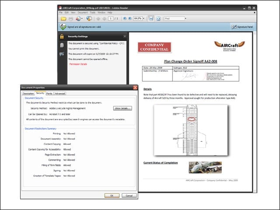The width and height of the screenshot is (280, 210).
Task: Select scrolling page mode icon
Action: coord(151,18)
